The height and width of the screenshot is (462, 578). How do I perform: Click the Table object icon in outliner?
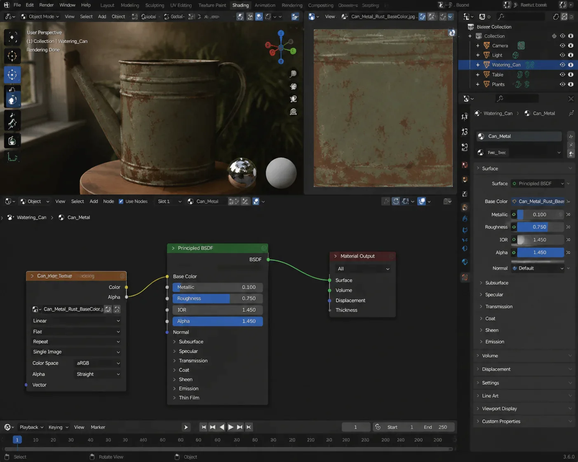pyautogui.click(x=487, y=75)
